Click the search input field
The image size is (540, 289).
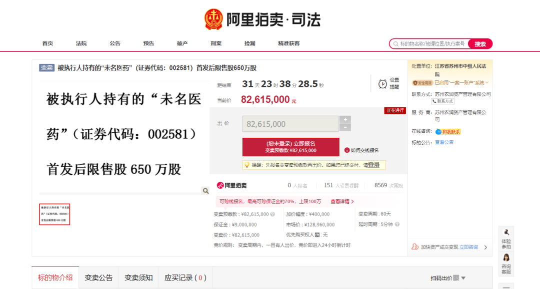coord(432,44)
